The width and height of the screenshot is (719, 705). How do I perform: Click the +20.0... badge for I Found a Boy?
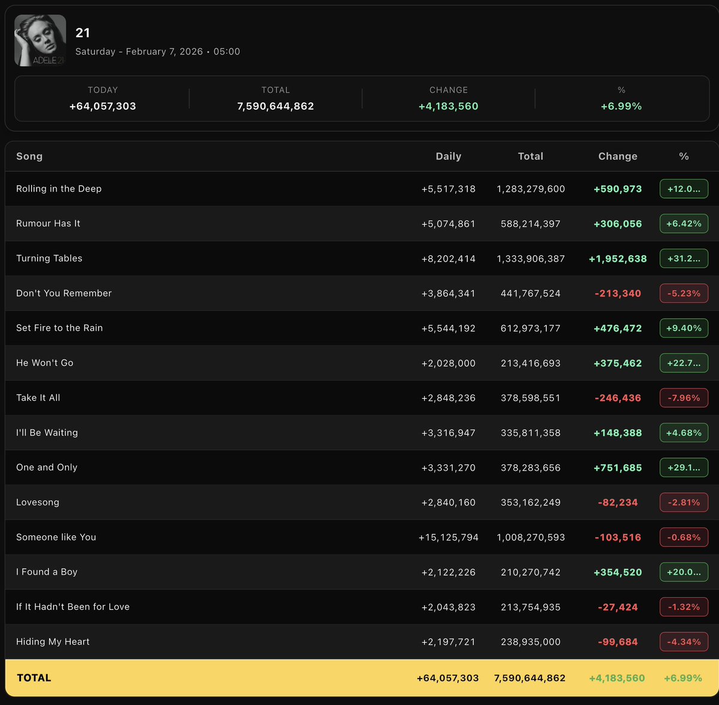point(684,572)
